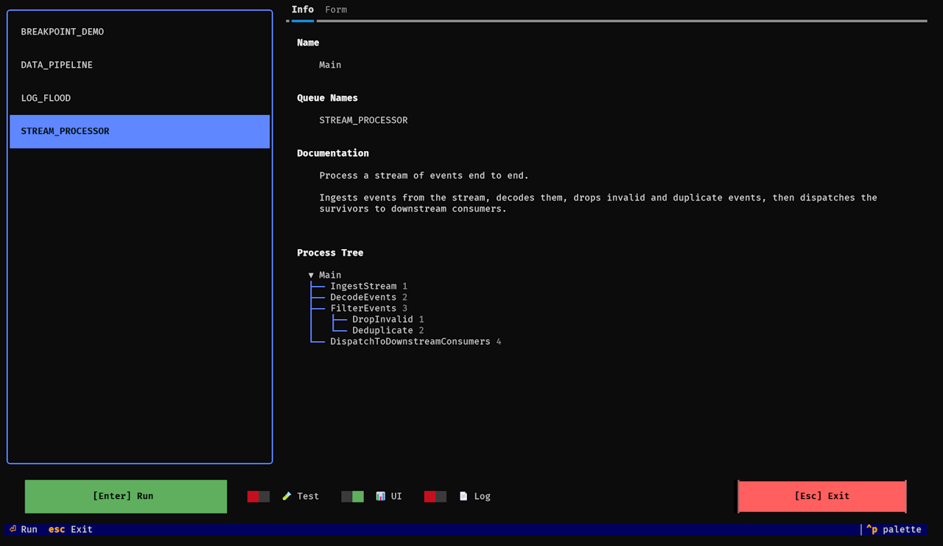
Task: Toggle the Log switch
Action: coord(435,497)
